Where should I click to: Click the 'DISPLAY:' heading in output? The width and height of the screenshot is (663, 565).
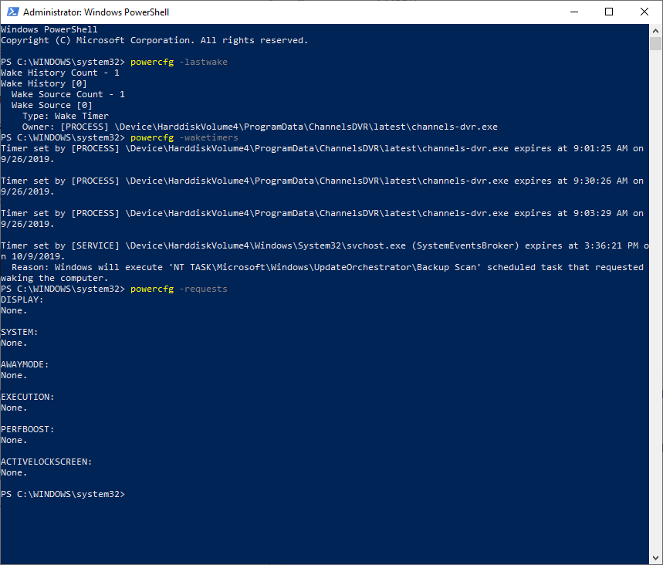[x=22, y=299]
